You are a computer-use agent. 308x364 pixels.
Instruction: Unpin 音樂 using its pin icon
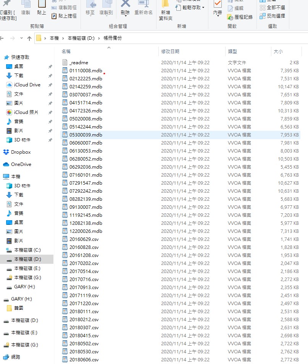[50, 122]
